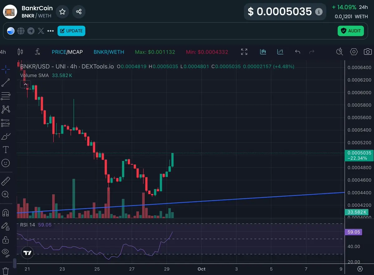Select the trend line drawing tool
Screen dimensions: 374x275
tap(6, 83)
